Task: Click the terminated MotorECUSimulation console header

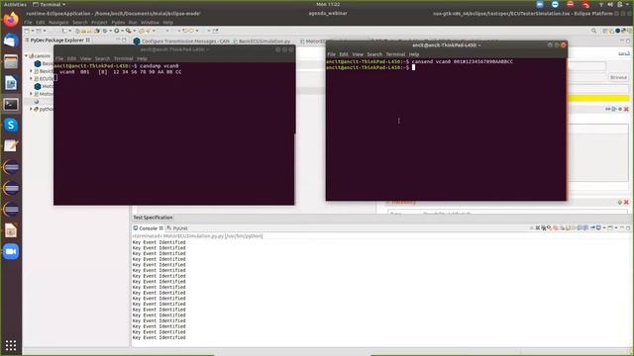Action: pos(197,235)
